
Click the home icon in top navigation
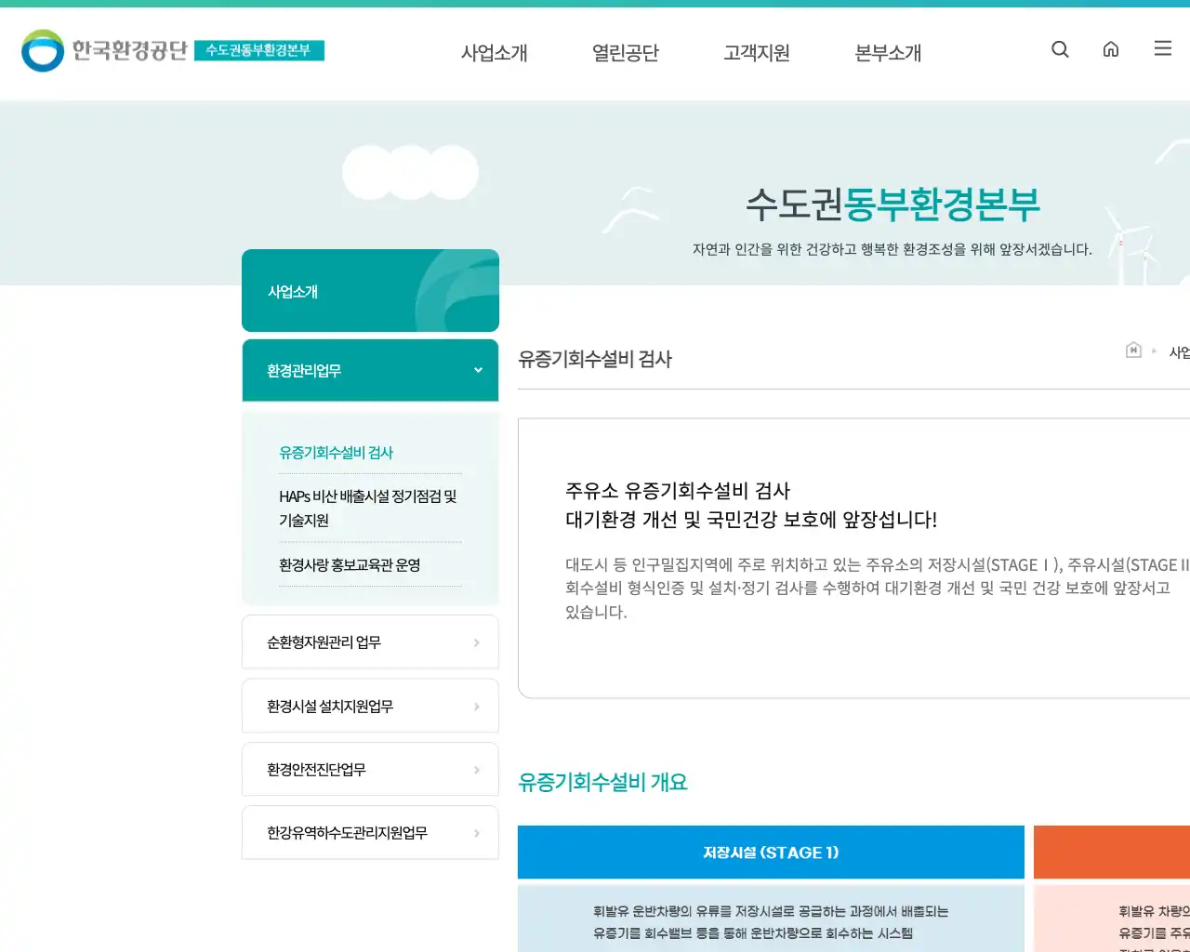click(1111, 49)
